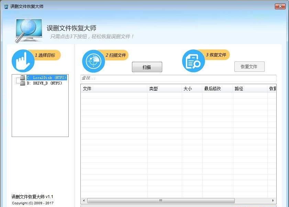
Task: Click the 3 恢复文件 step label
Action: 216,55
